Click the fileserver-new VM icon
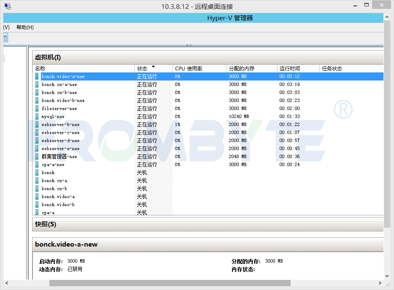 pos(37,108)
